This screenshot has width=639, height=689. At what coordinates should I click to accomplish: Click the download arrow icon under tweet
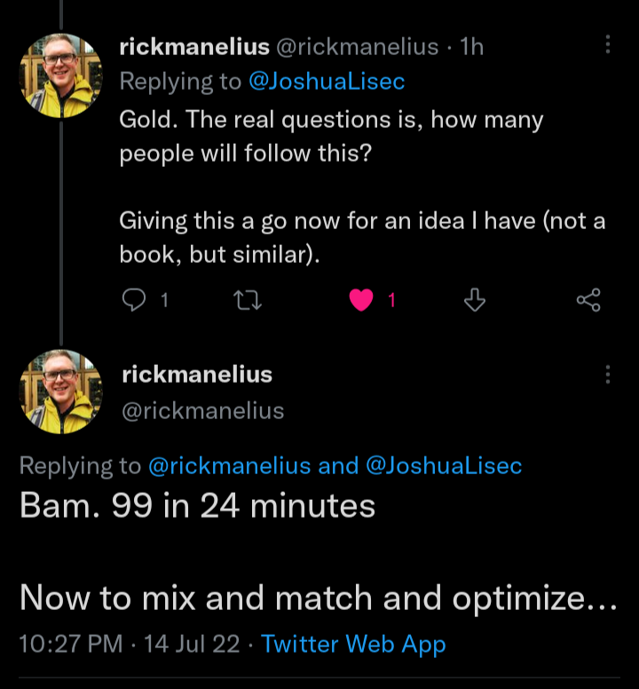pyautogui.click(x=475, y=301)
